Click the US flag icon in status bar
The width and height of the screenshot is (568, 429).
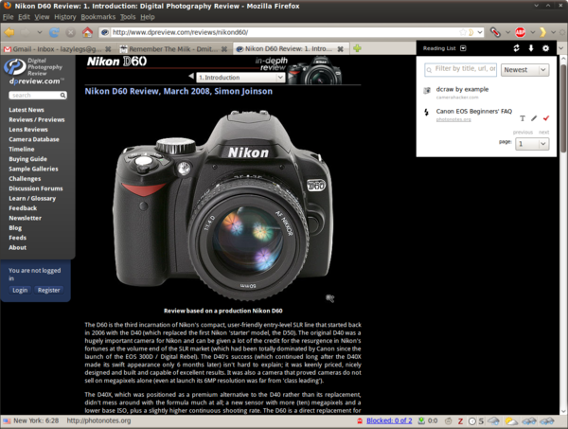point(7,421)
